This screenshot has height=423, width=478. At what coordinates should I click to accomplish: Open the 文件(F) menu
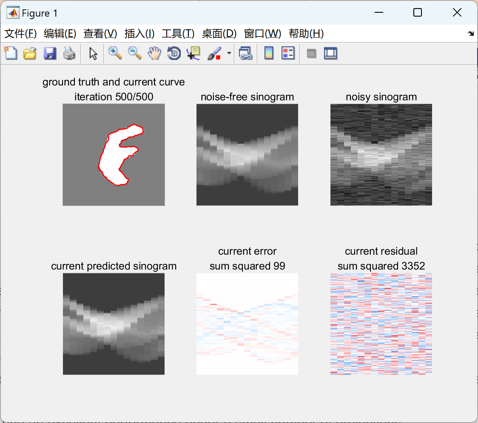pos(20,34)
